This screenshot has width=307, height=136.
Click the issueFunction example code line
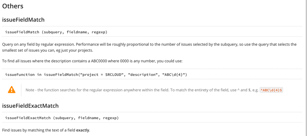click(96, 75)
